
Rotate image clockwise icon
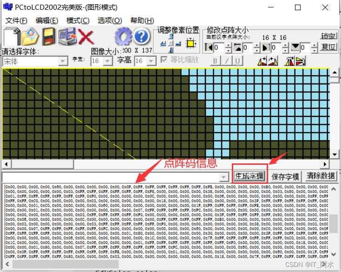click(x=273, y=61)
